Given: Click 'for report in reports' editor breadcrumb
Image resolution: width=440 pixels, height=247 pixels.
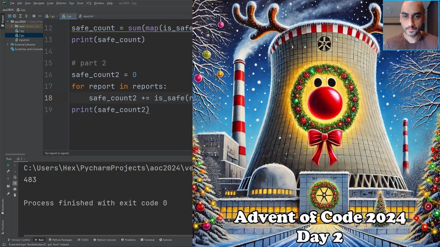Looking at the screenshot, I should click(57, 153).
